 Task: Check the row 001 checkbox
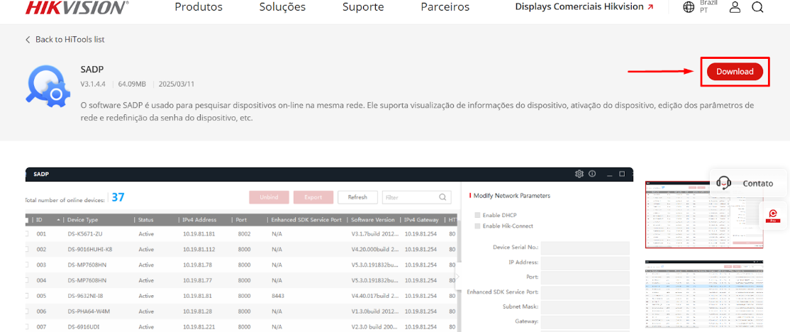26,234
